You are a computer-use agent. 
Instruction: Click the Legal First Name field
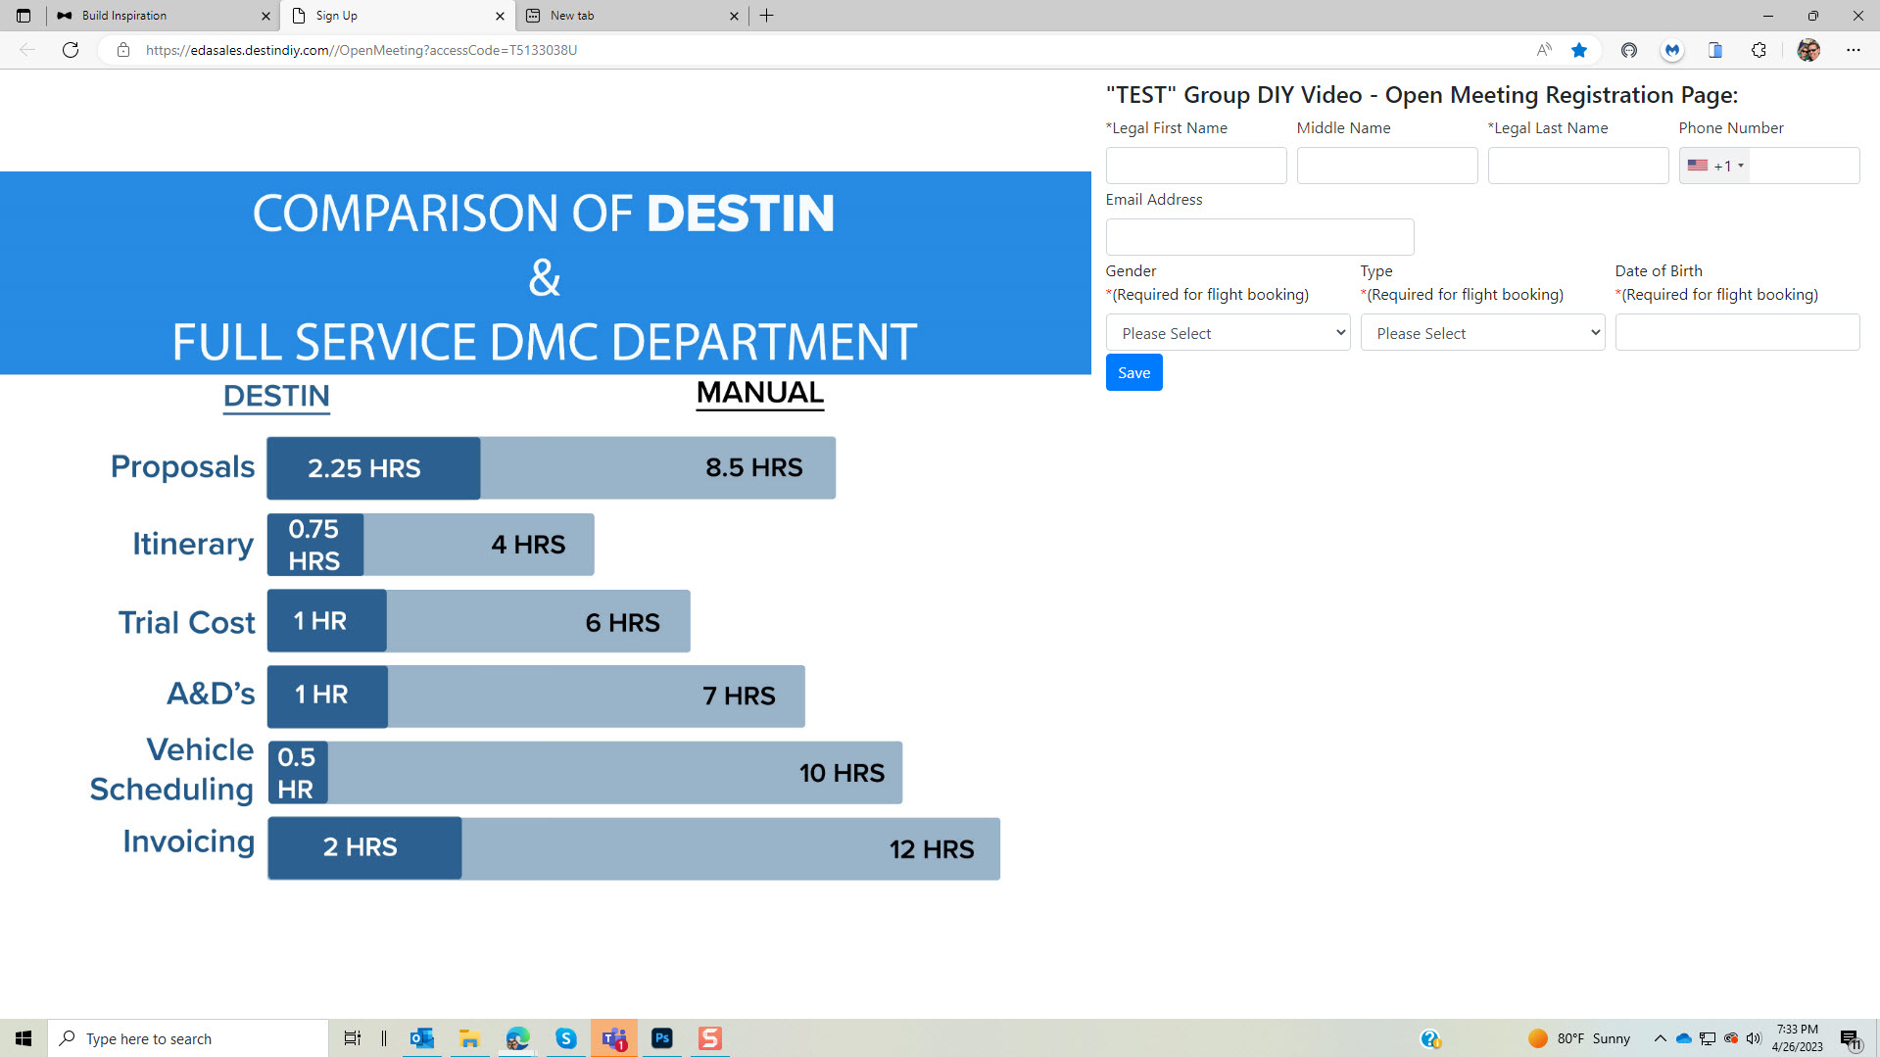click(1196, 166)
